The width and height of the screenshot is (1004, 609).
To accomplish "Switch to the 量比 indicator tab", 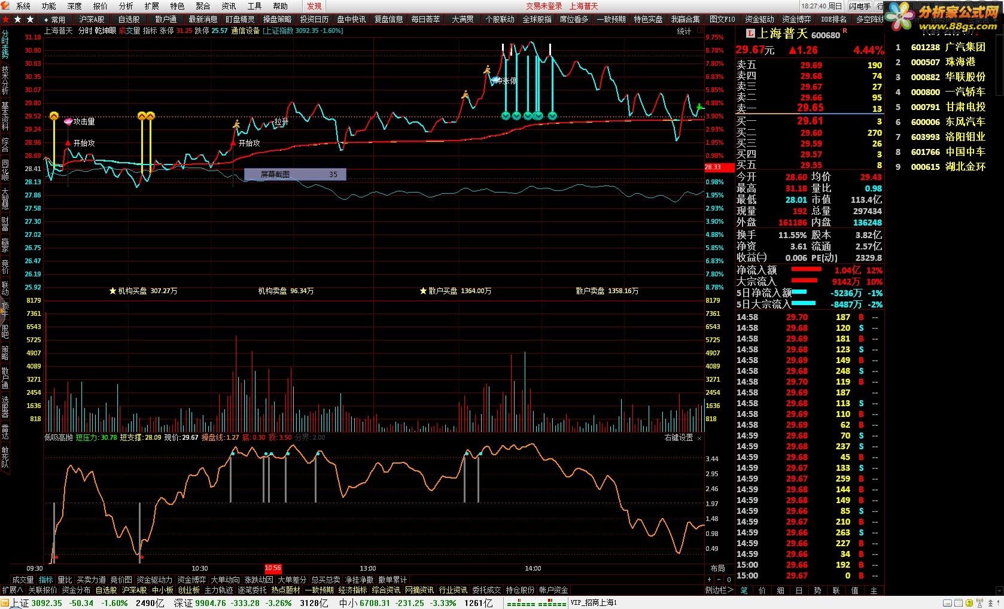I will coord(65,580).
